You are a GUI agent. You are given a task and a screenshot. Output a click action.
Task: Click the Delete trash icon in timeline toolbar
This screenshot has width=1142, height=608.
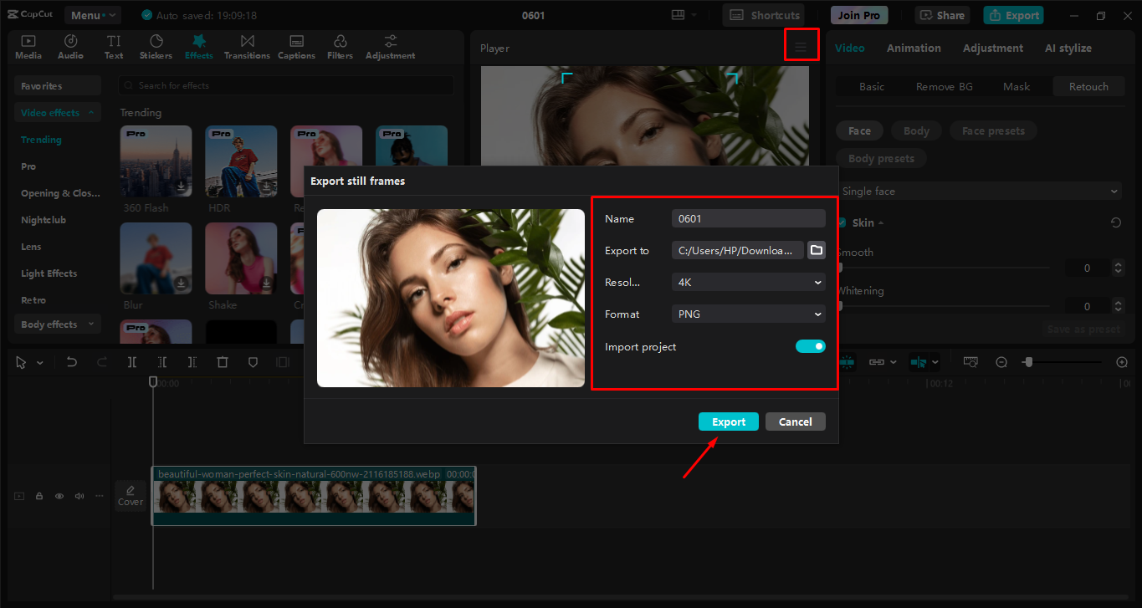tap(223, 362)
